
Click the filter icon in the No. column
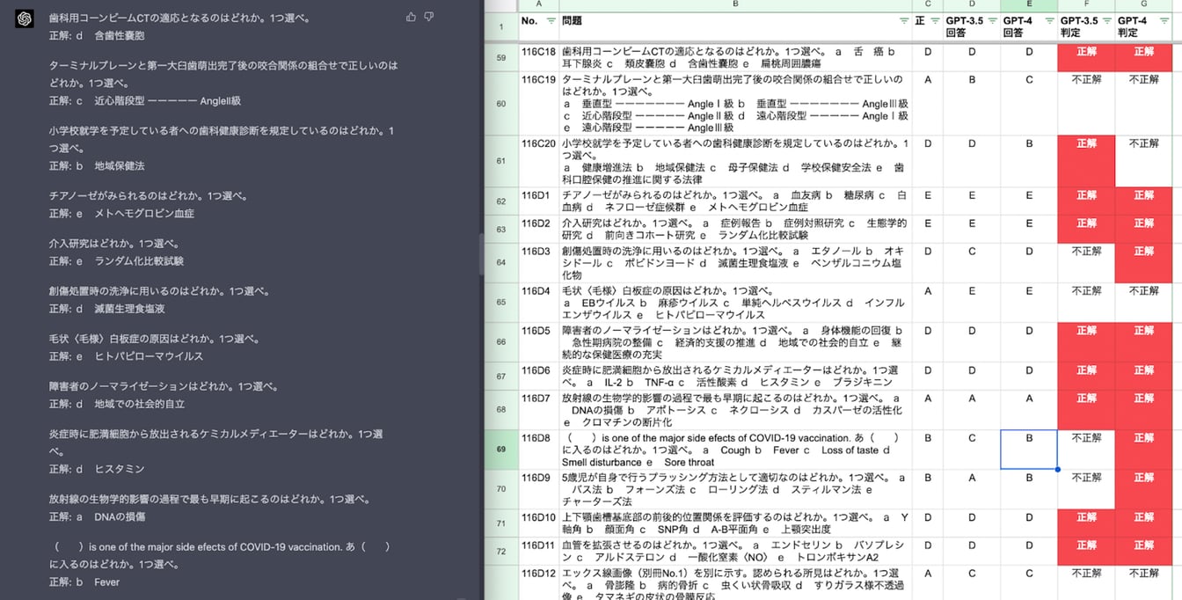[x=551, y=20]
